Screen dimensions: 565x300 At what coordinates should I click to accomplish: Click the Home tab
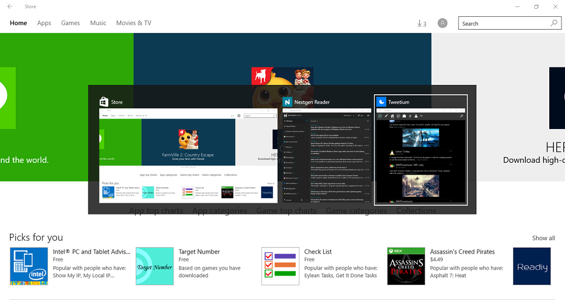19,23
